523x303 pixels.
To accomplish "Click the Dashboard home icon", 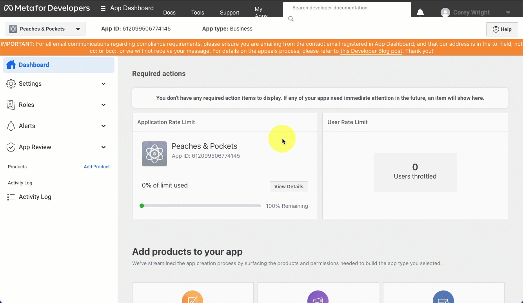I will pos(11,65).
